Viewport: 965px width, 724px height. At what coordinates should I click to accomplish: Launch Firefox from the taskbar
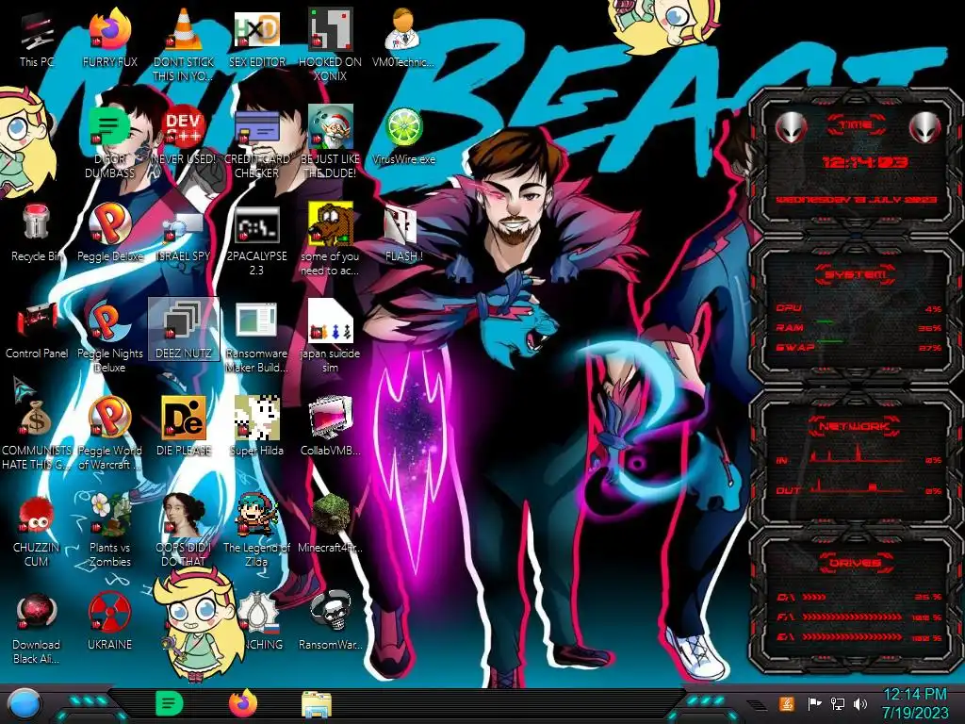[242, 703]
